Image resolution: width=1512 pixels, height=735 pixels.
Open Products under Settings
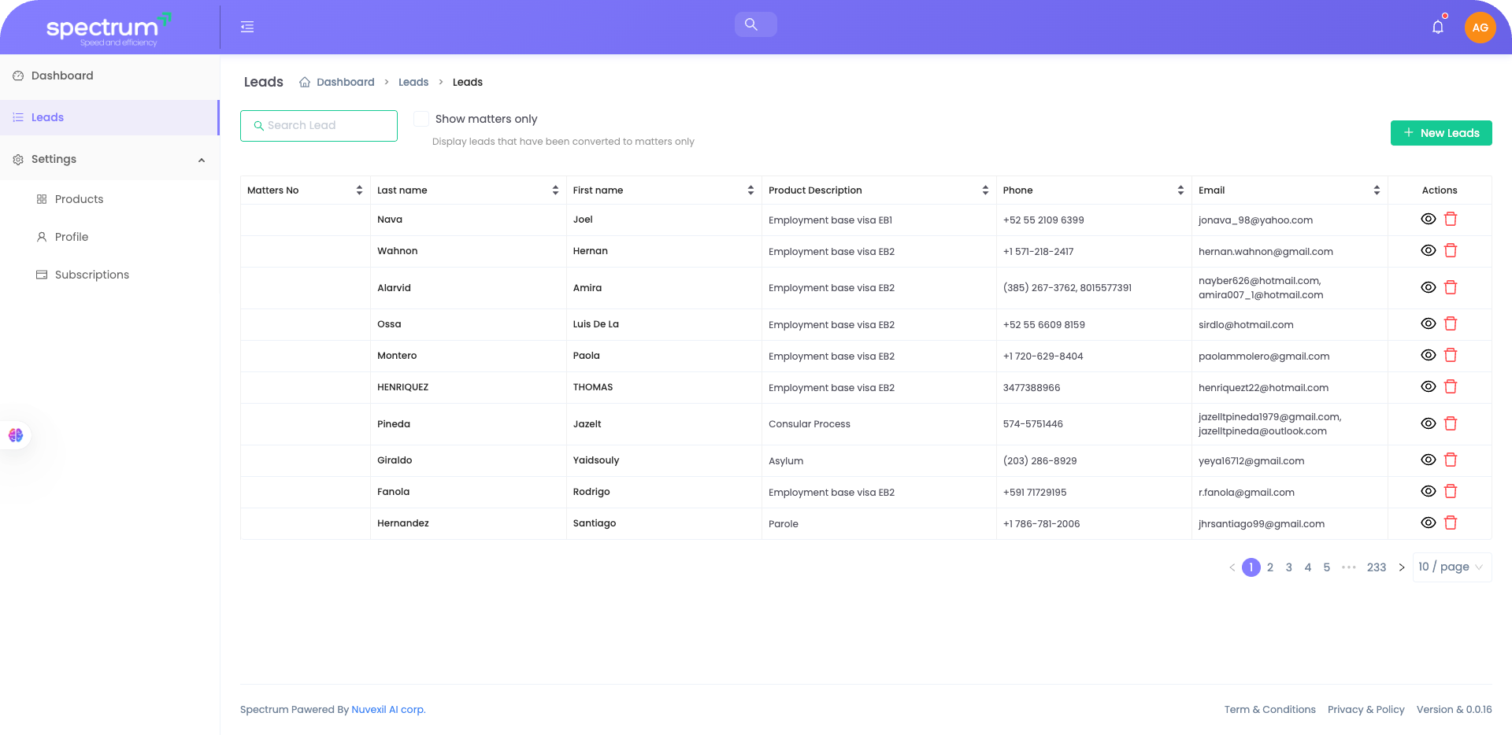coord(79,199)
